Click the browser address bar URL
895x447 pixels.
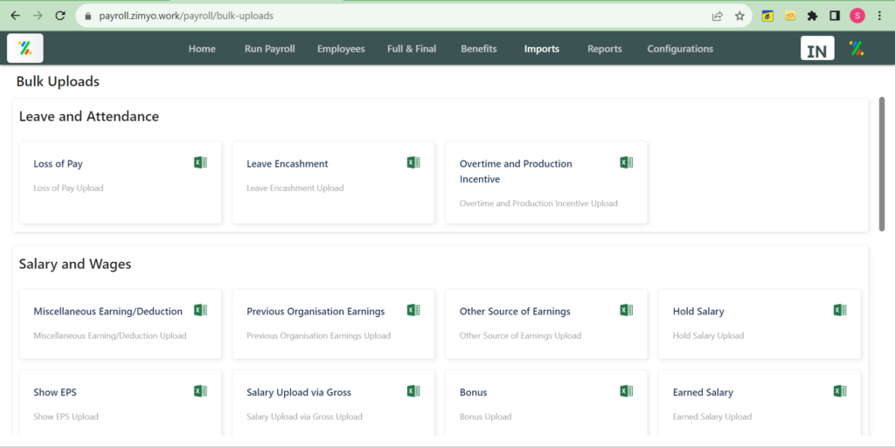(186, 16)
